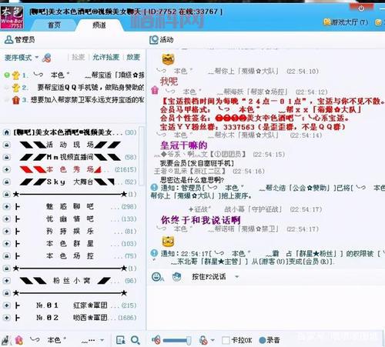Viewport: 385px width, 347px height.
Task: Open the 首页 tab
Action: pyautogui.click(x=54, y=25)
